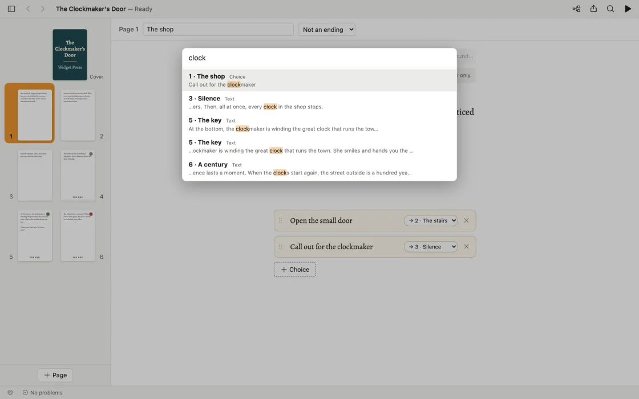Edit choice text Call out for the clockmaker
Image resolution: width=639 pixels, height=399 pixels.
[331, 246]
